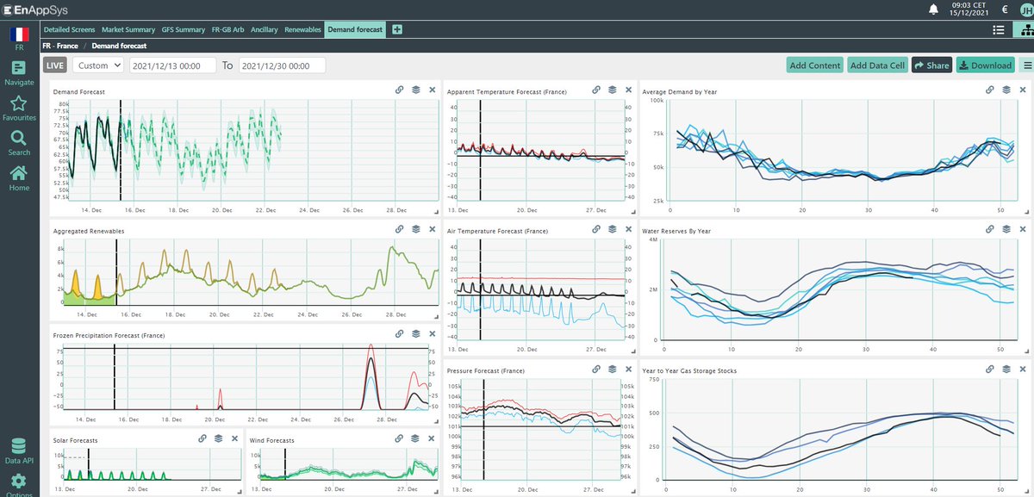Screen dimensions: 1034x497
Task: Close the Wind Forecasts chart
Action: click(432, 438)
